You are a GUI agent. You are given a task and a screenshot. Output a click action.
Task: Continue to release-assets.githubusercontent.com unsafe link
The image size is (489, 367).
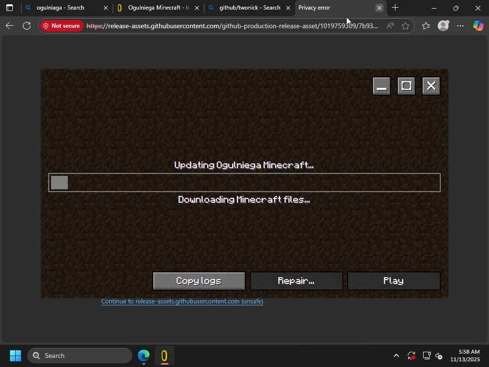(182, 302)
